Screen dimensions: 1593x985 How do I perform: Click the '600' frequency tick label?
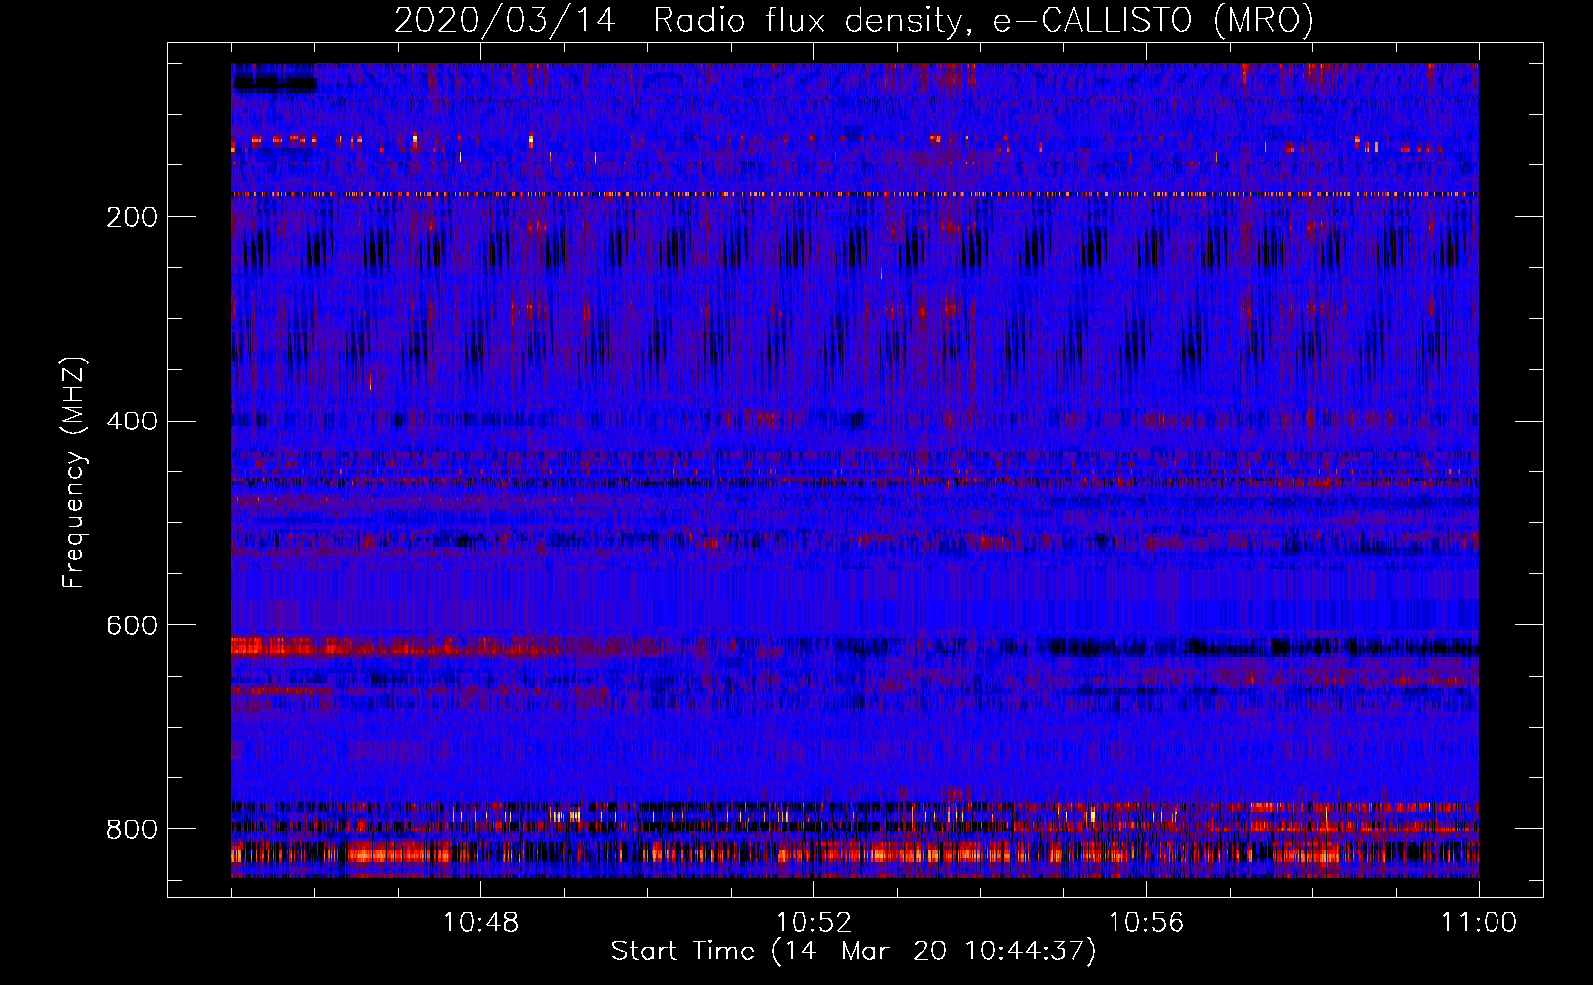(x=132, y=626)
